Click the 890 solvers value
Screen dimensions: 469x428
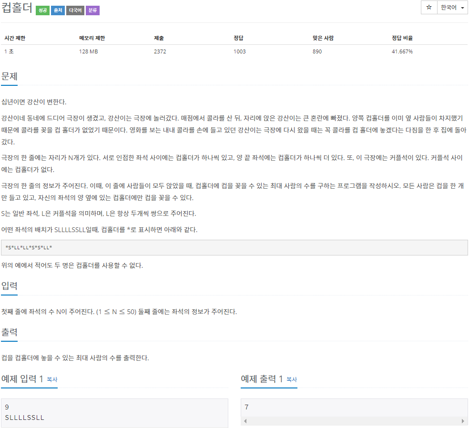coord(317,51)
